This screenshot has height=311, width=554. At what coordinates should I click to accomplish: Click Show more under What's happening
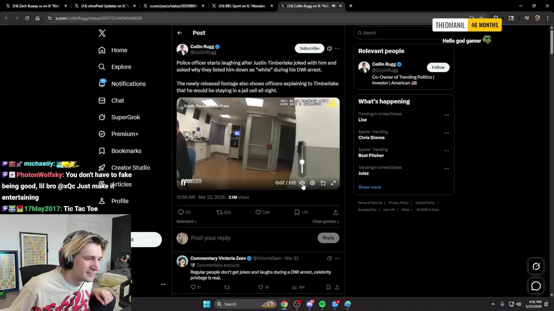click(370, 187)
